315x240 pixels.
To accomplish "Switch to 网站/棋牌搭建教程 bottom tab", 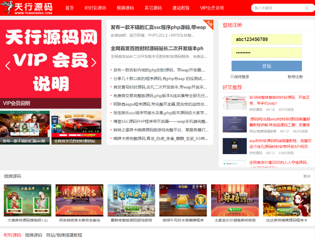I will [64, 235].
